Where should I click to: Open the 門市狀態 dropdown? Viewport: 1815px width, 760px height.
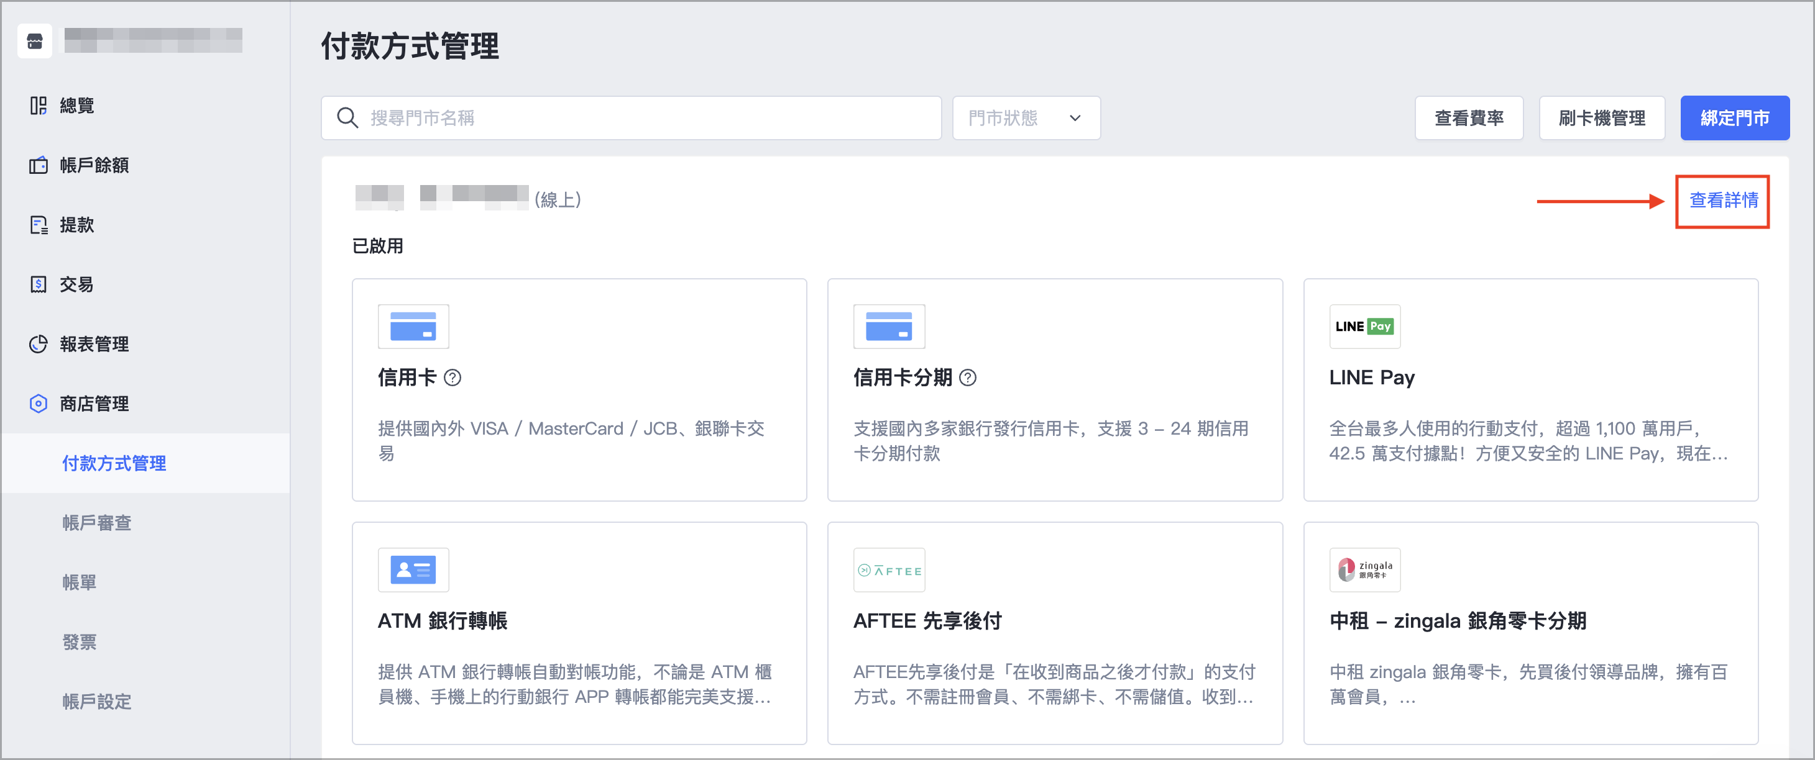click(x=1026, y=118)
